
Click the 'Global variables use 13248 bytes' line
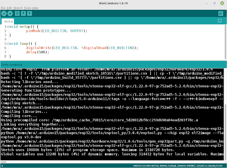[112, 154]
